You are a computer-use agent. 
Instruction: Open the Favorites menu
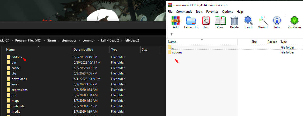pyautogui.click(x=212, y=12)
